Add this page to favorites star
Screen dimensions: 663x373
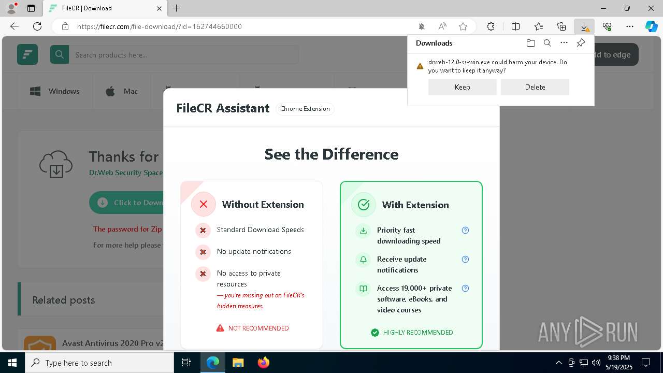pyautogui.click(x=463, y=26)
